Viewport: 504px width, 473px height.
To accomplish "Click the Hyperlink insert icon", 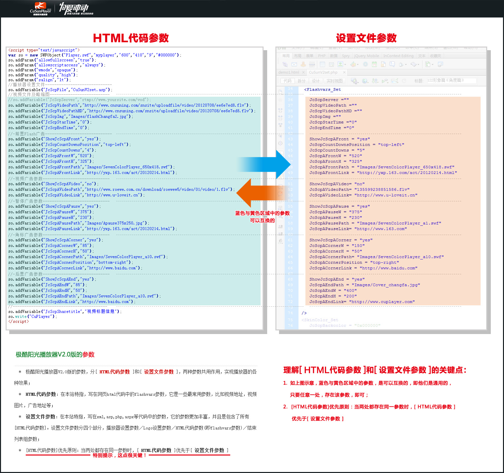I will click(x=285, y=64).
